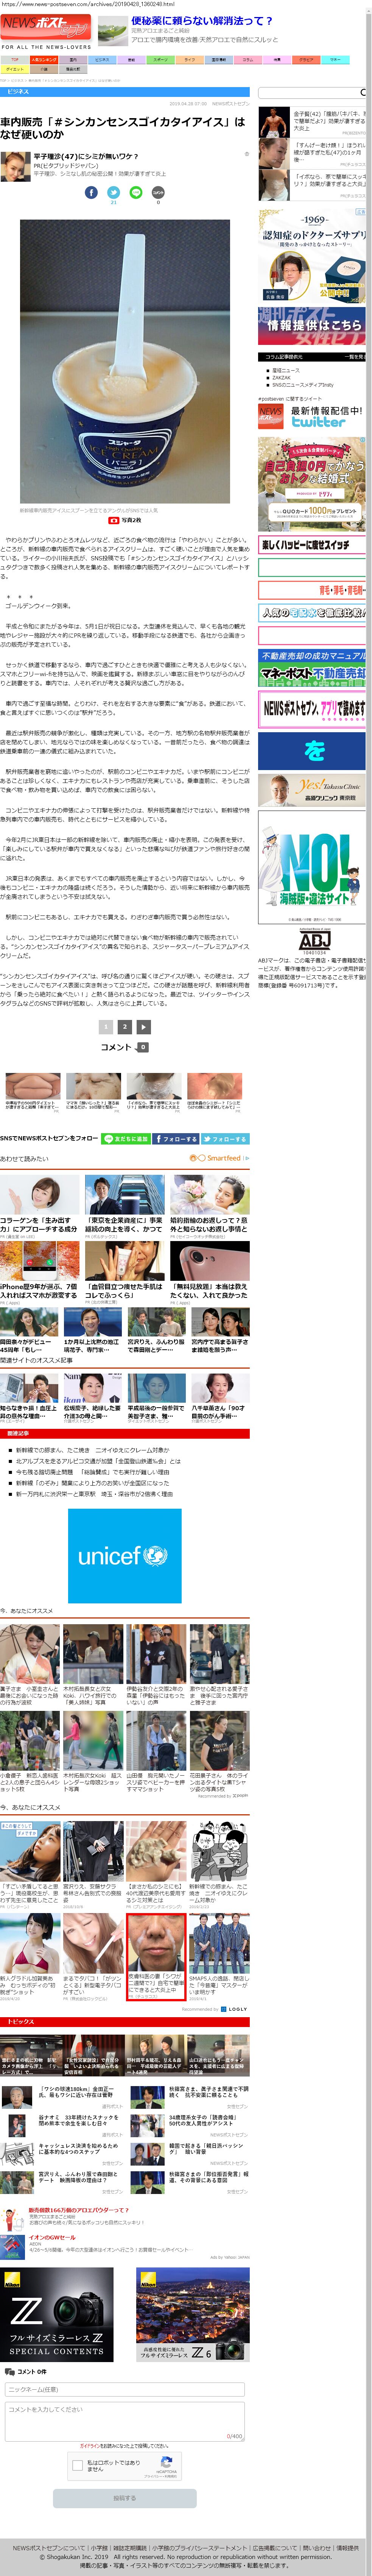
Task: Click the red トピックス section header
Action: 124,2022
